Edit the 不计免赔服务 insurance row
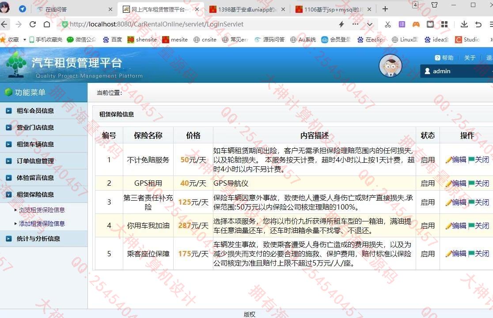 (456, 160)
